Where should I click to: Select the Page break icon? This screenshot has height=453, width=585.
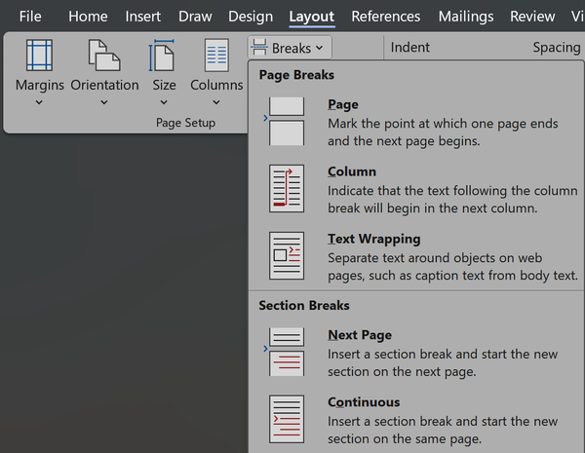coord(287,121)
